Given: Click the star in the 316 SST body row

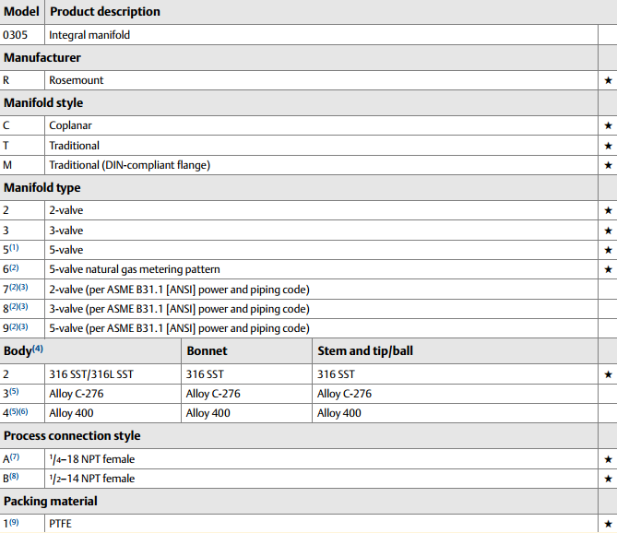Looking at the screenshot, I should pos(608,374).
